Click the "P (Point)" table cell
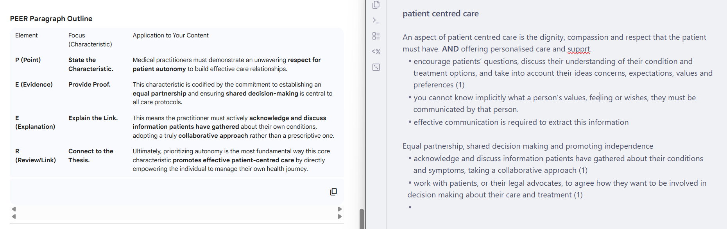The height and width of the screenshot is (229, 727). [28, 60]
